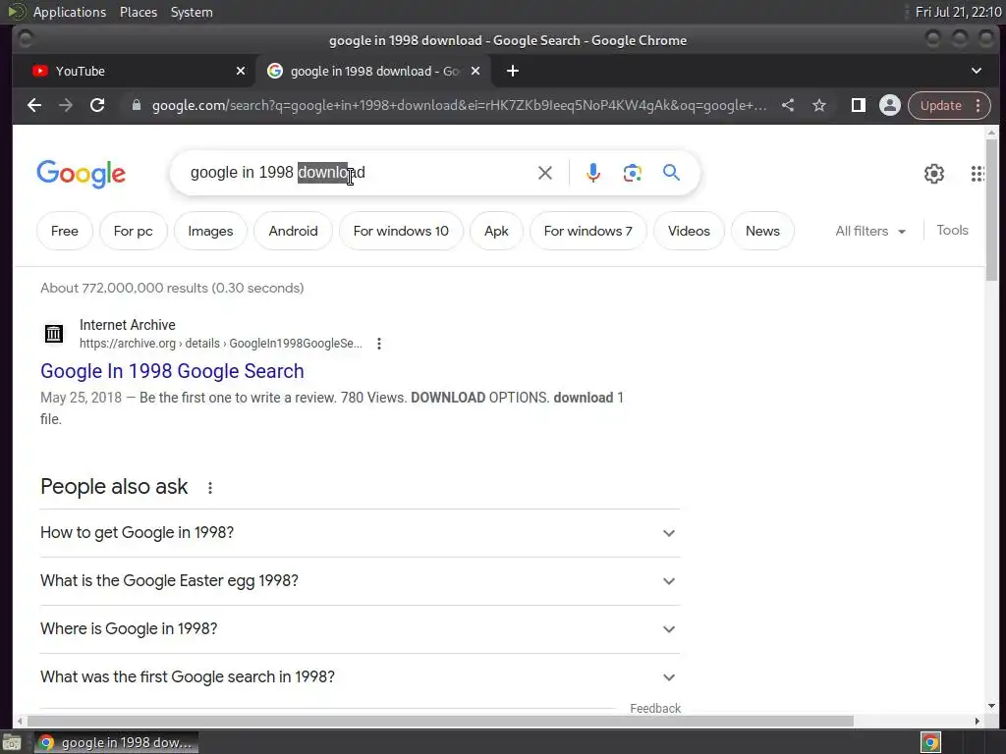Close the YouTube tab

click(241, 71)
